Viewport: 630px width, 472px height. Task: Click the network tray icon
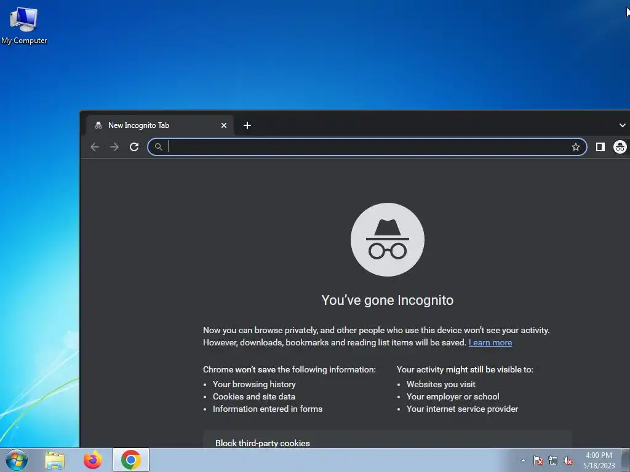point(553,460)
